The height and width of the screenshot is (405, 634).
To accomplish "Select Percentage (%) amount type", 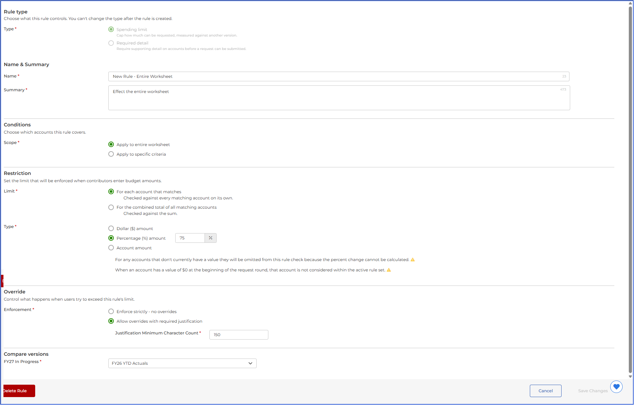I will pyautogui.click(x=111, y=238).
